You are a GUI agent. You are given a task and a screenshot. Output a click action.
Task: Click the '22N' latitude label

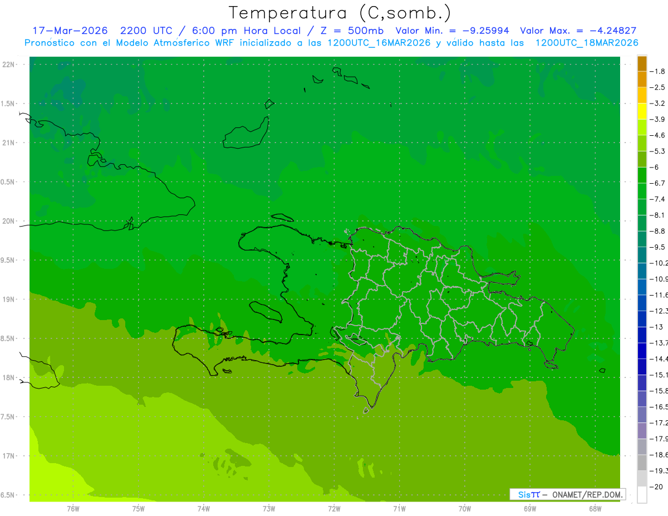click(x=8, y=64)
